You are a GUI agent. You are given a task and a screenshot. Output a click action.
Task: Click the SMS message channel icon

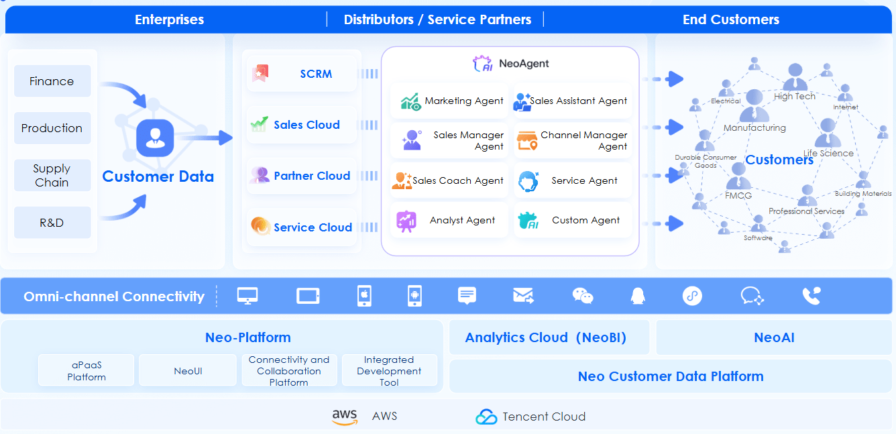pos(467,296)
